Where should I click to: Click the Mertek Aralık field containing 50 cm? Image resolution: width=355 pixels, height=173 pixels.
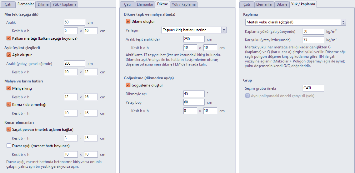click(74, 22)
